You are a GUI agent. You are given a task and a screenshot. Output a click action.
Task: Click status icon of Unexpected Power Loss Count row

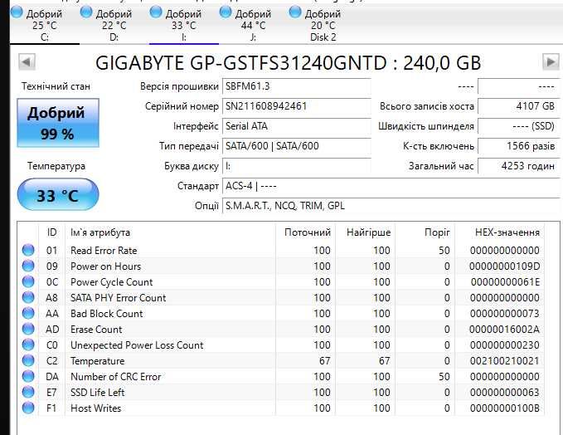point(28,345)
